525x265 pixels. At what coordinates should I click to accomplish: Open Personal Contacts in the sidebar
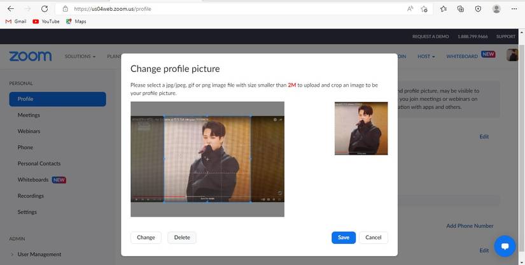coord(39,164)
